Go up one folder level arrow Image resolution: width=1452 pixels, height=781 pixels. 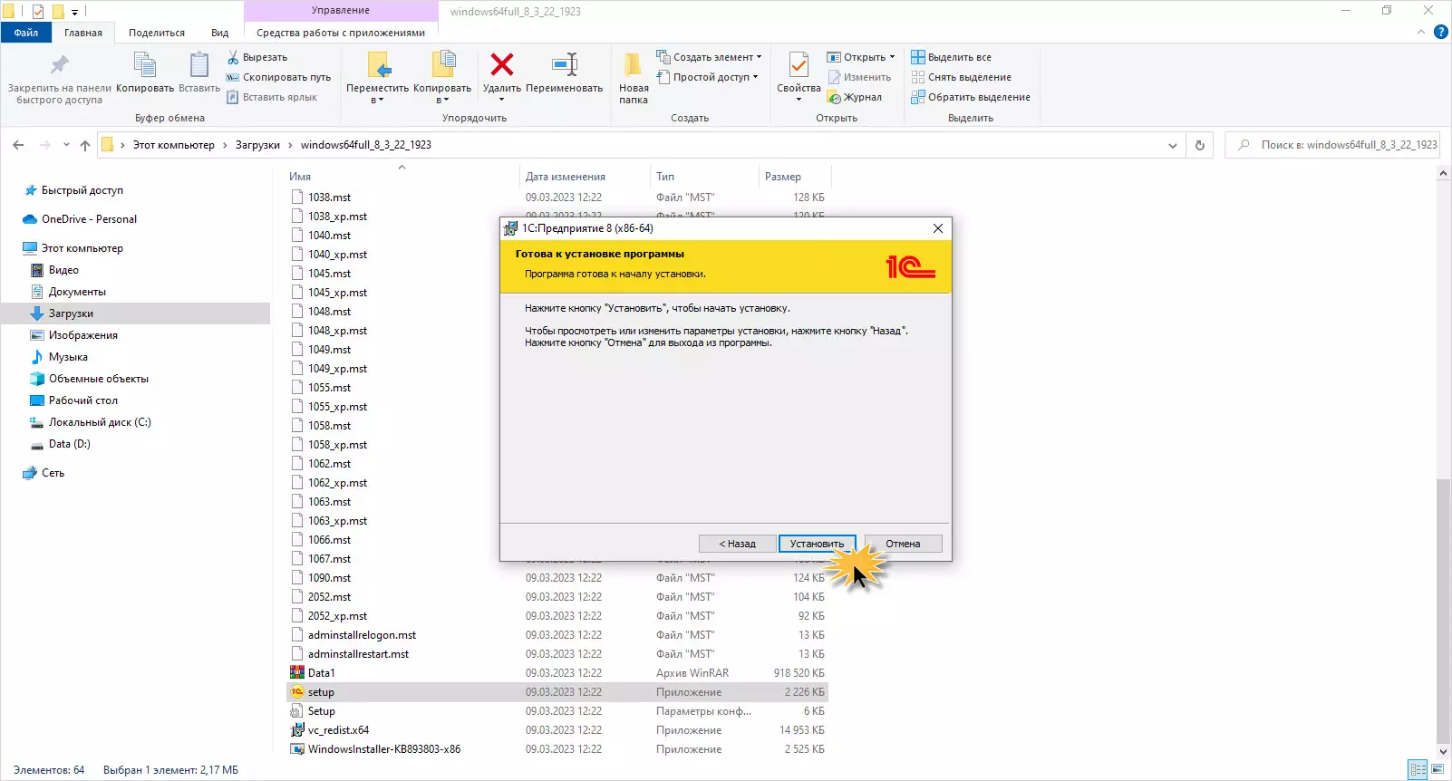coord(85,145)
